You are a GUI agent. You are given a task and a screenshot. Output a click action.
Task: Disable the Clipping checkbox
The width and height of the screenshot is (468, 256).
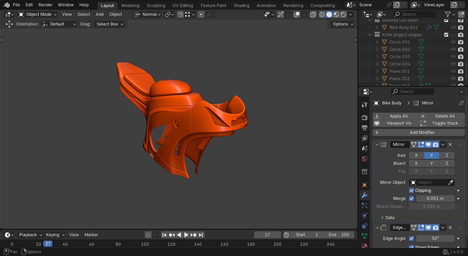[x=411, y=191]
